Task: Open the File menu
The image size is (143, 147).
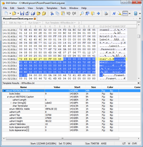Action: (5, 8)
